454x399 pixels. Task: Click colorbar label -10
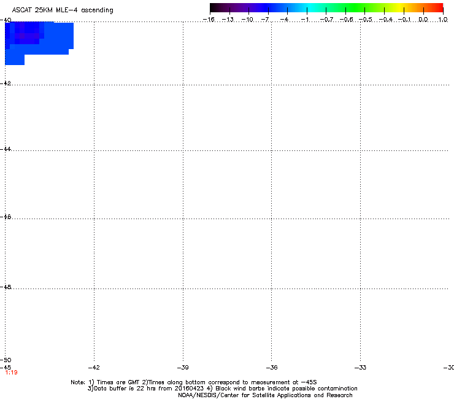(x=247, y=20)
